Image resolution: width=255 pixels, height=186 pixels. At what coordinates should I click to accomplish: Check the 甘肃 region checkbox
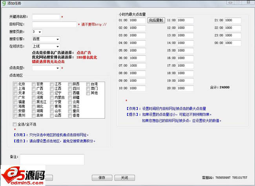click(x=34, y=84)
